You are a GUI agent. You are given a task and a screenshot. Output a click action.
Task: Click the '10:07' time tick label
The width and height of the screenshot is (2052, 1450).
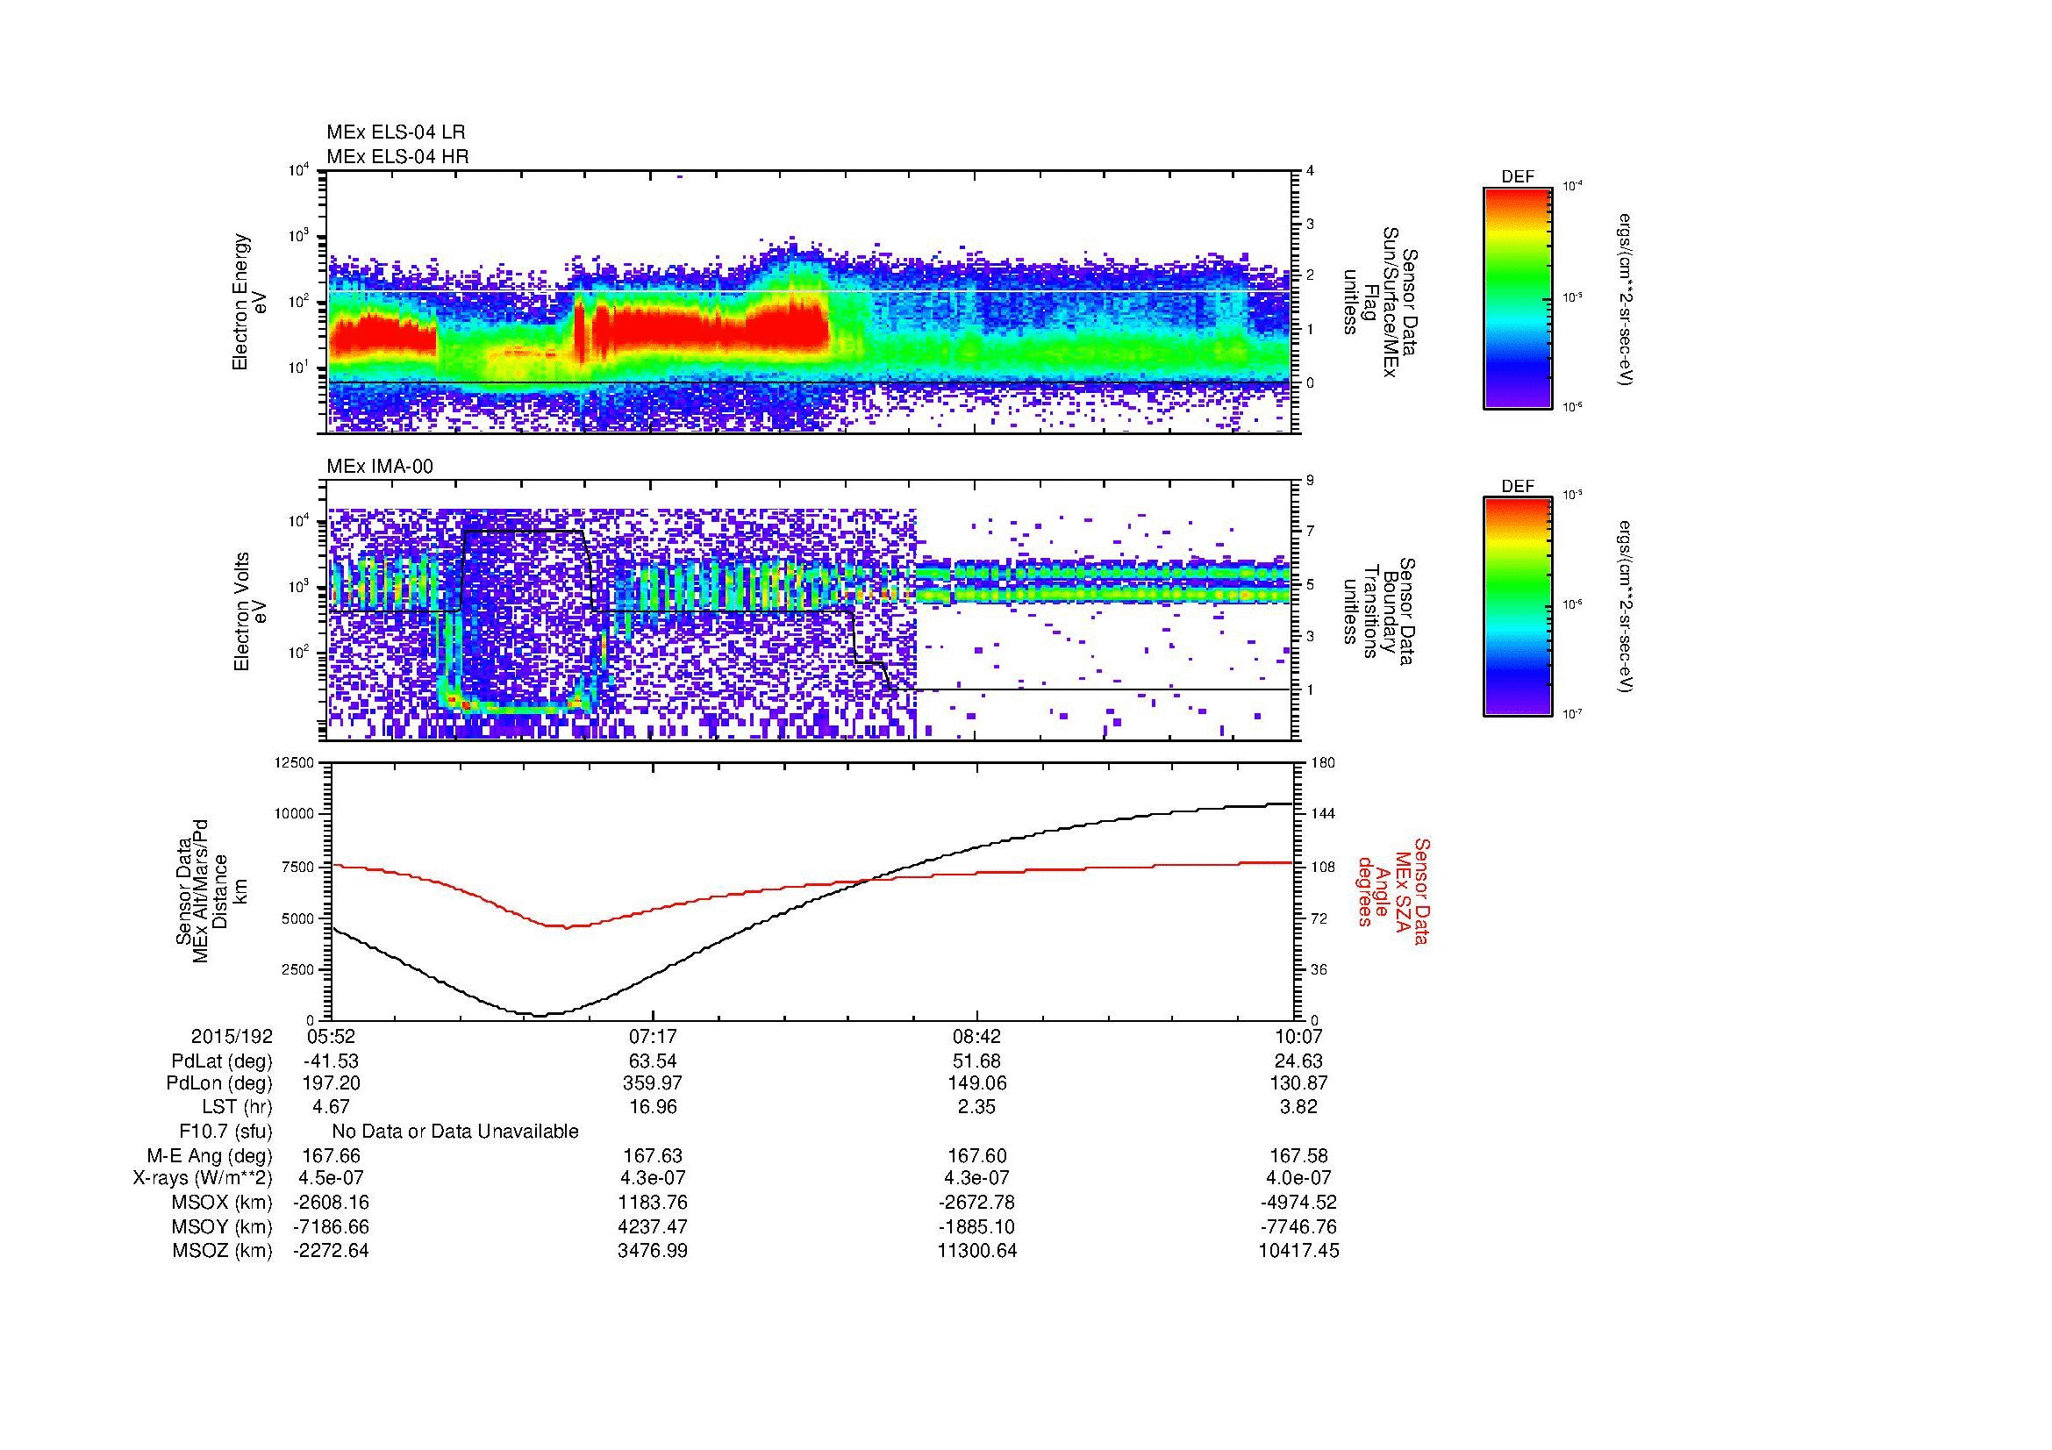coord(1298,1036)
